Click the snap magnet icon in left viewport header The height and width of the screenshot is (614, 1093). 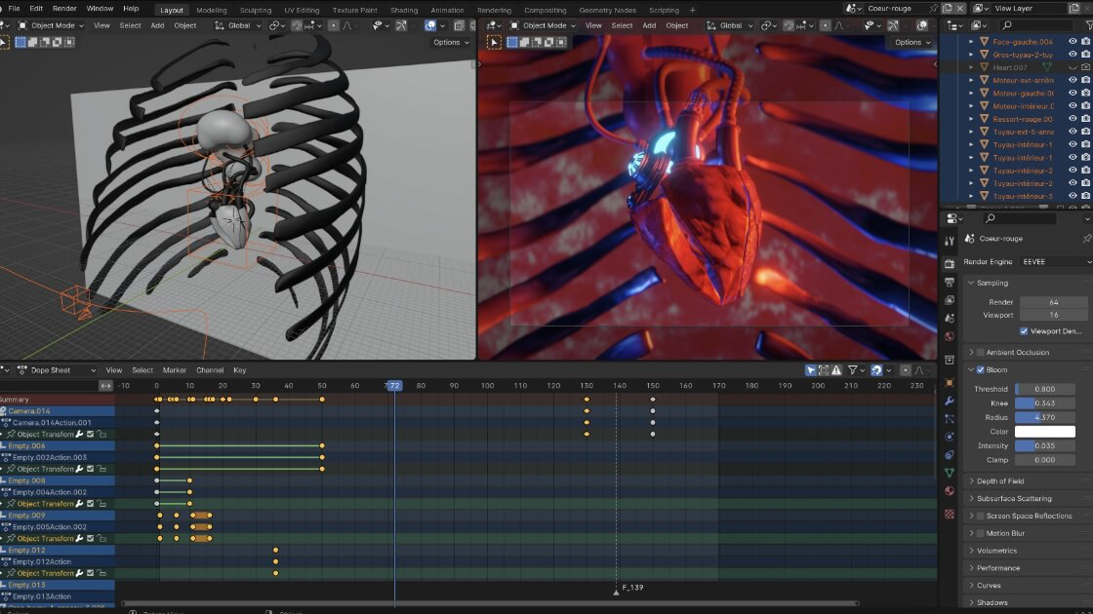pos(297,25)
